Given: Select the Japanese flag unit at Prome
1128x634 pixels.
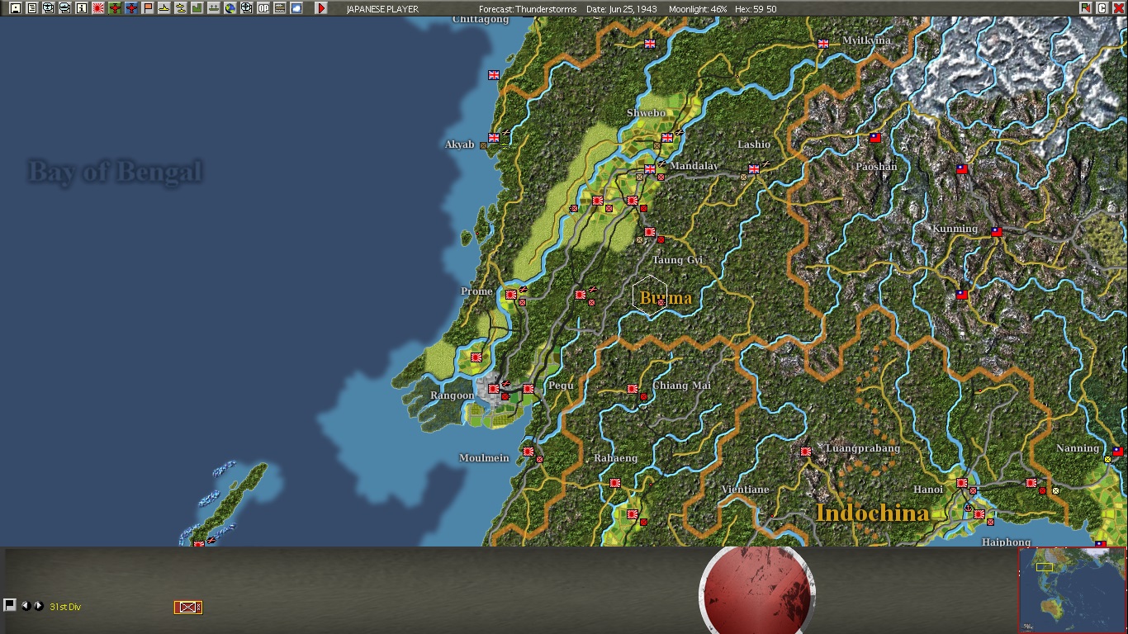Looking at the screenshot, I should click(x=511, y=294).
